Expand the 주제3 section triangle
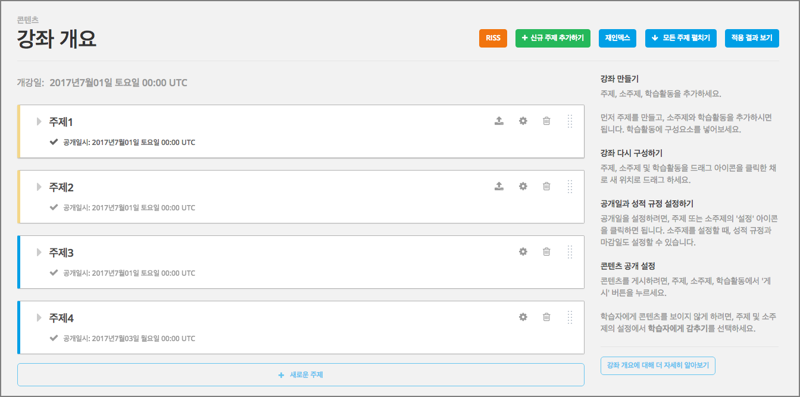This screenshot has width=800, height=397. click(x=39, y=253)
